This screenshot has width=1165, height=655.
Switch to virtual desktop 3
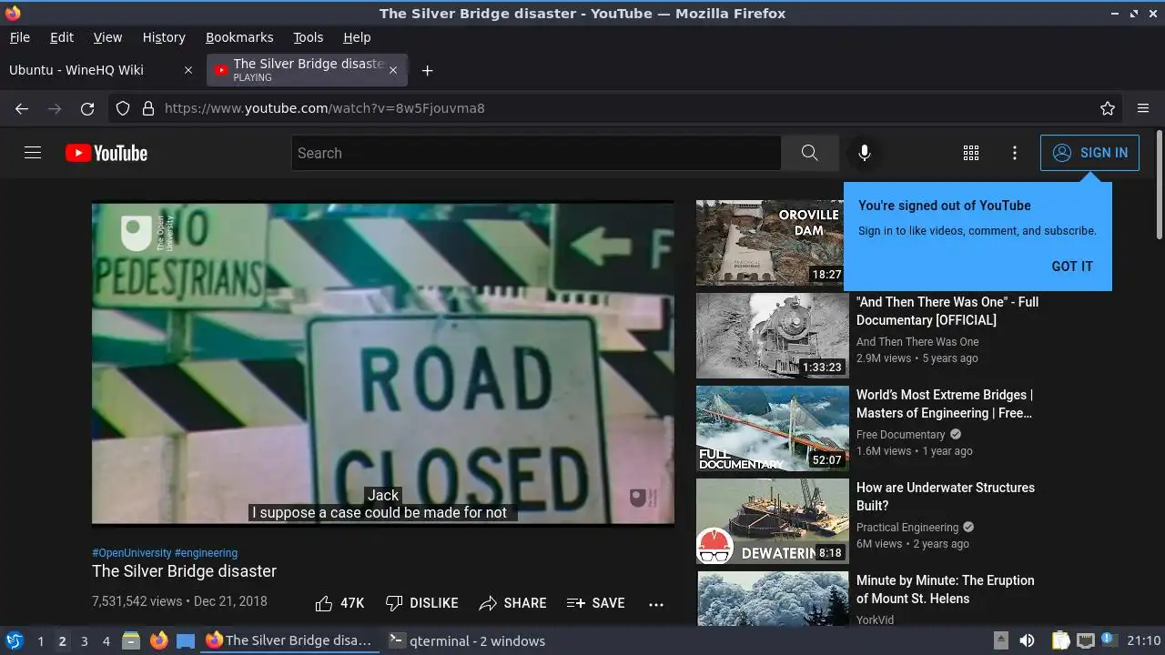(x=84, y=640)
